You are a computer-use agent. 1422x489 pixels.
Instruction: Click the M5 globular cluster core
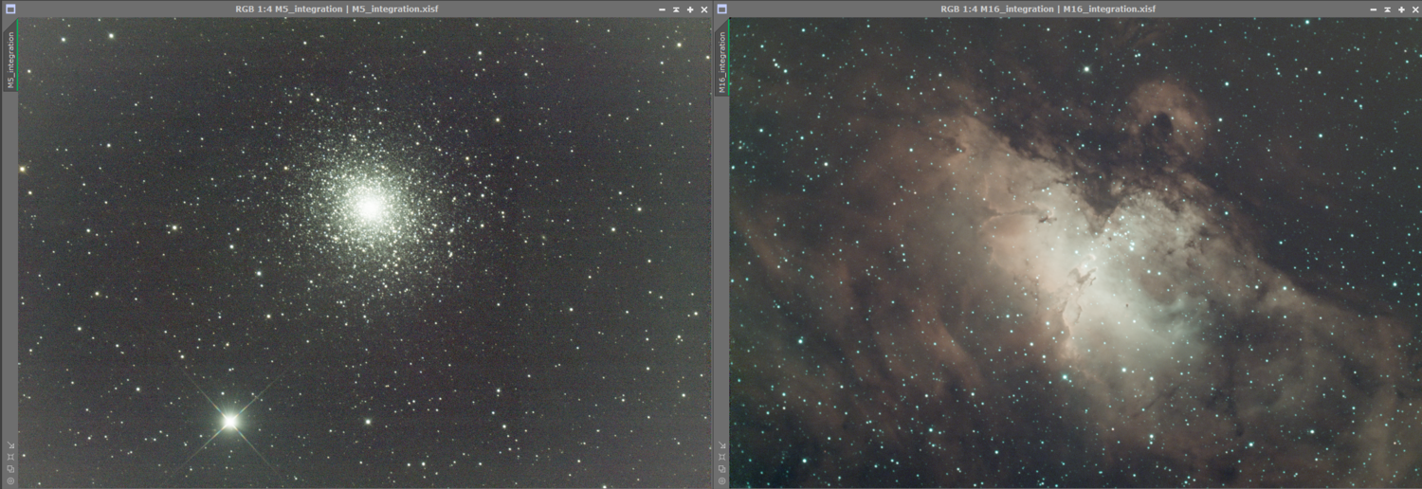(369, 207)
